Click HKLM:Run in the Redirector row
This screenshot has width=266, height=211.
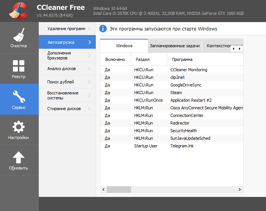pos(144,123)
